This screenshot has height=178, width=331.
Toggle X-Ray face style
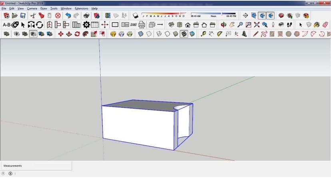(141, 34)
